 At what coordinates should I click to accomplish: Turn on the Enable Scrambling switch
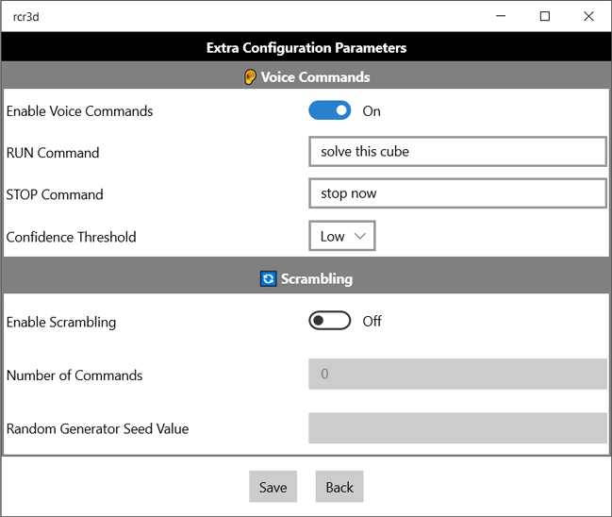point(330,321)
